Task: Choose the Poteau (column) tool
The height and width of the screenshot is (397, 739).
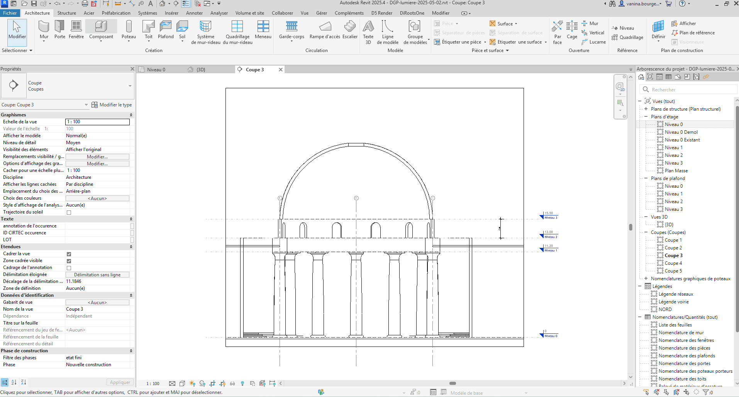Action: 129,30
